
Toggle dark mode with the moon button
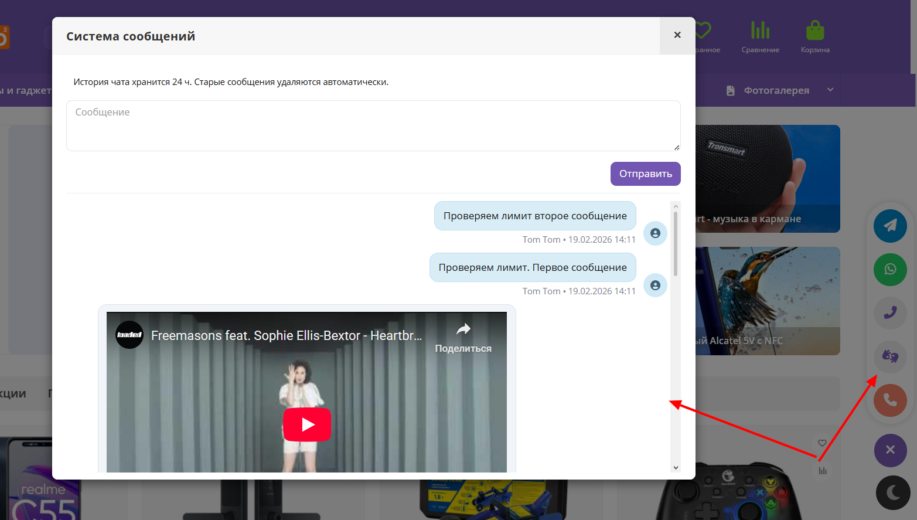coord(892,492)
